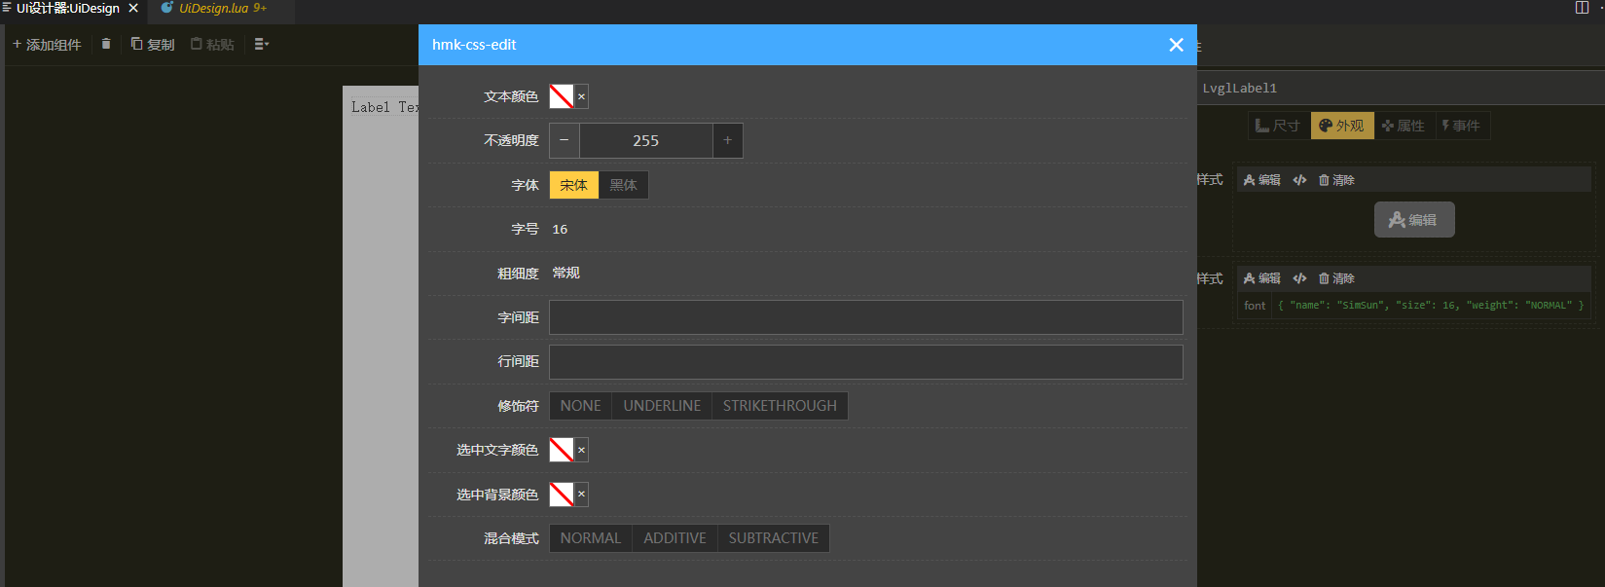Select NONE decoration option

pyautogui.click(x=580, y=406)
